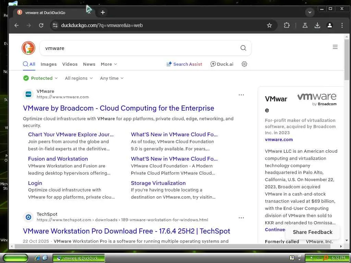Open vmware.com link in the info panel
This screenshot has width=351, height=263.
click(279, 140)
